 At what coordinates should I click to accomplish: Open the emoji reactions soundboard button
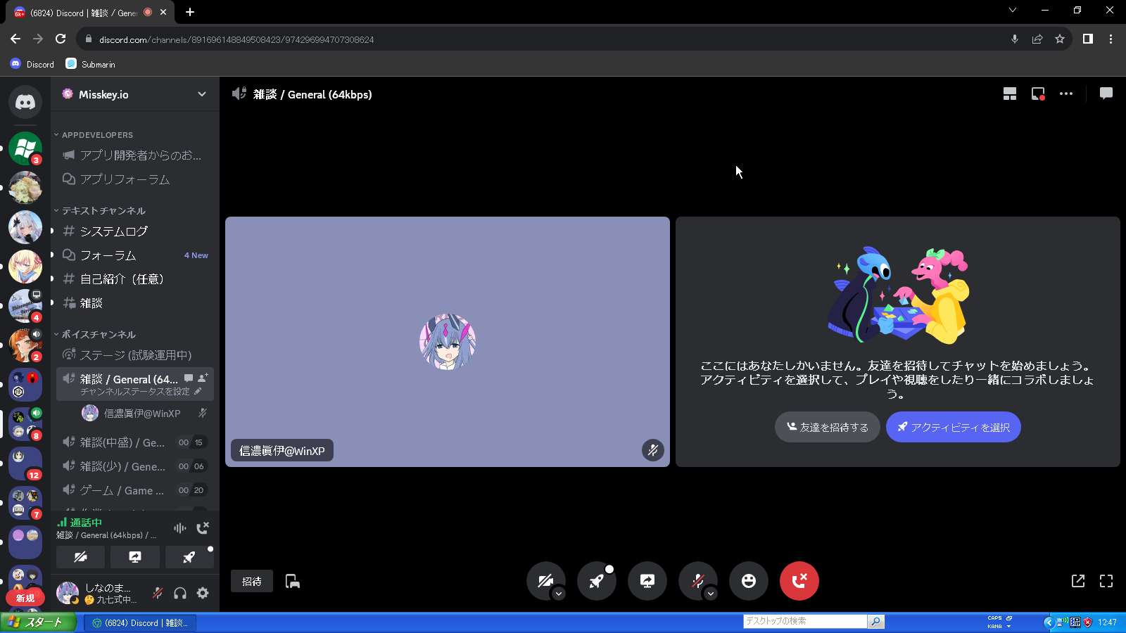click(749, 581)
